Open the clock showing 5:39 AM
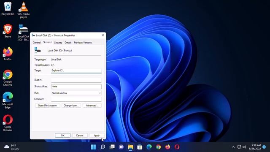Screen dimensions: 270x152 (x=255, y=147)
